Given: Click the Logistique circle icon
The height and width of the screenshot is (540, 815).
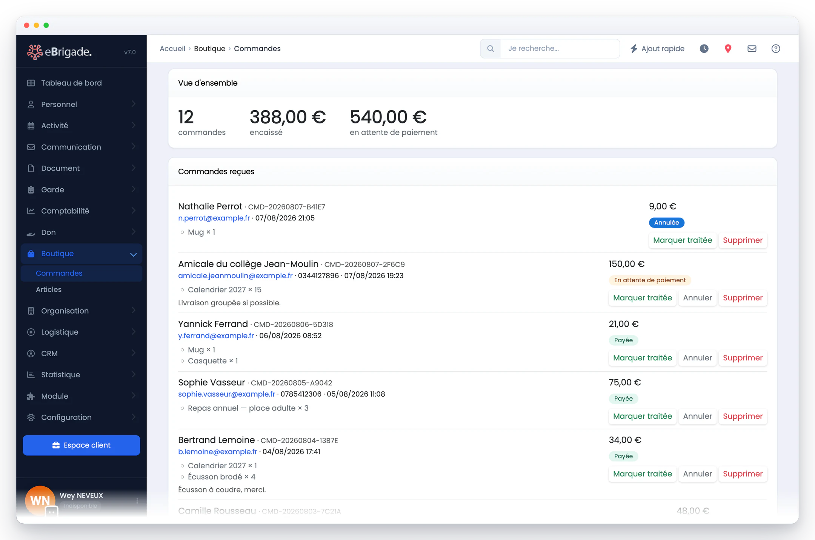Looking at the screenshot, I should tap(31, 332).
